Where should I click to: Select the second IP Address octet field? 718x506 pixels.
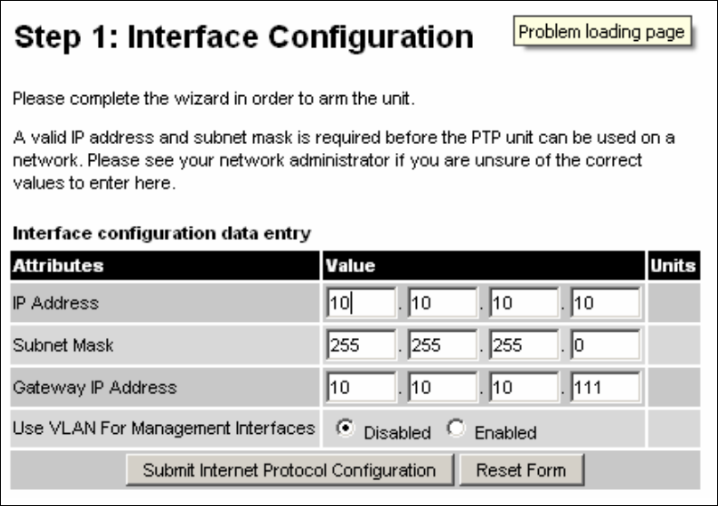[x=442, y=303]
